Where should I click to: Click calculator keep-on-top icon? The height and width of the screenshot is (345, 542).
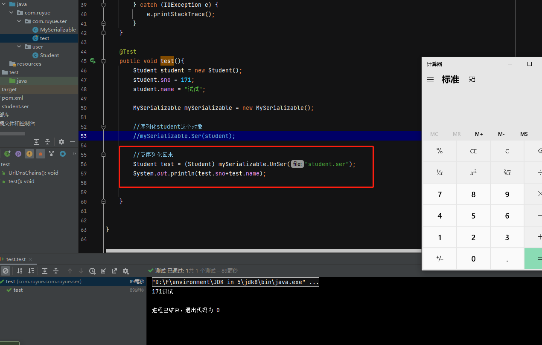(x=472, y=80)
